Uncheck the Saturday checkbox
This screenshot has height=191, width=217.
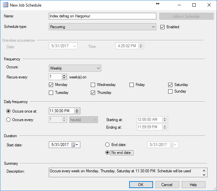pyautogui.click(x=170, y=85)
